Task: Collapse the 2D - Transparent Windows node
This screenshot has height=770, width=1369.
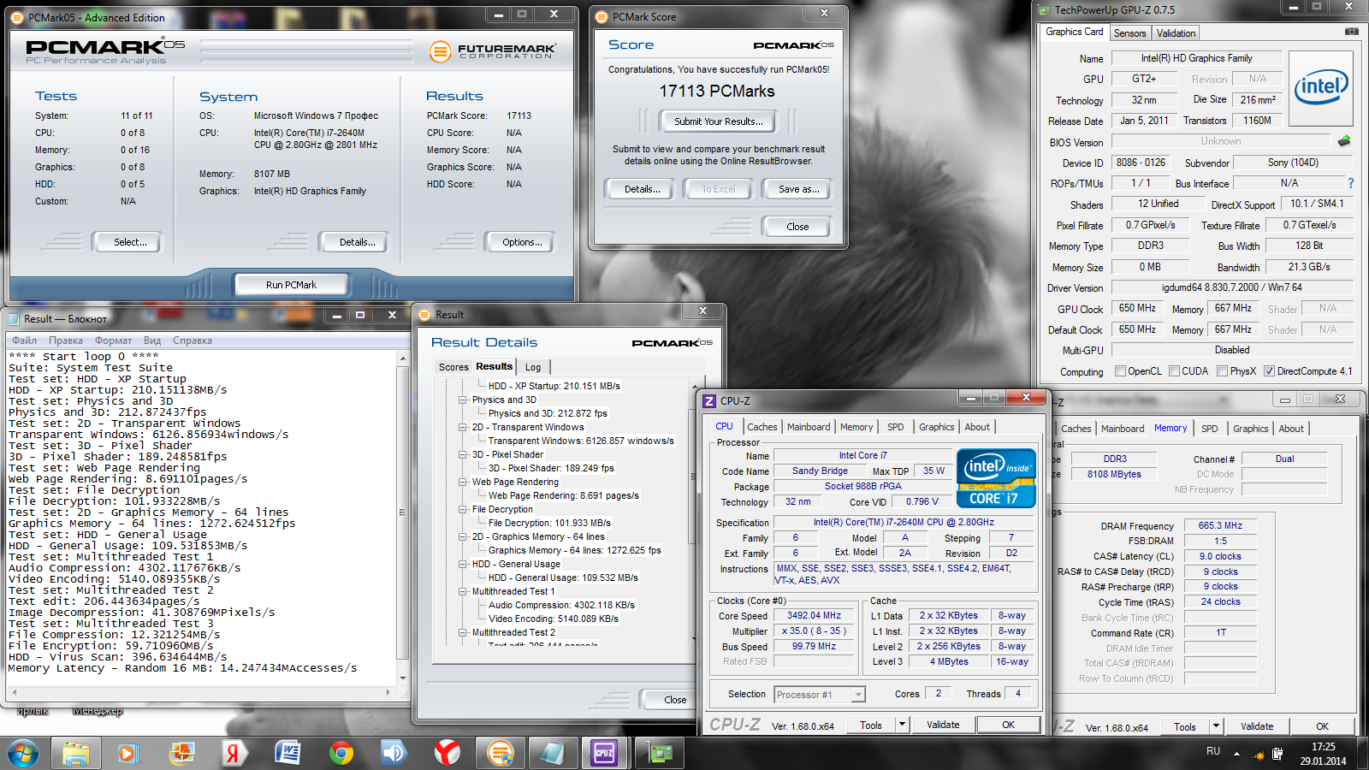Action: 463,427
